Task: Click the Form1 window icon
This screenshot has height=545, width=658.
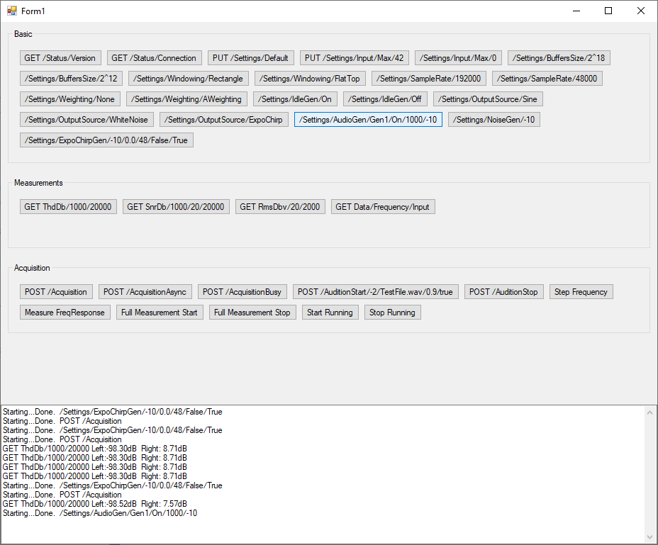Action: click(x=12, y=11)
